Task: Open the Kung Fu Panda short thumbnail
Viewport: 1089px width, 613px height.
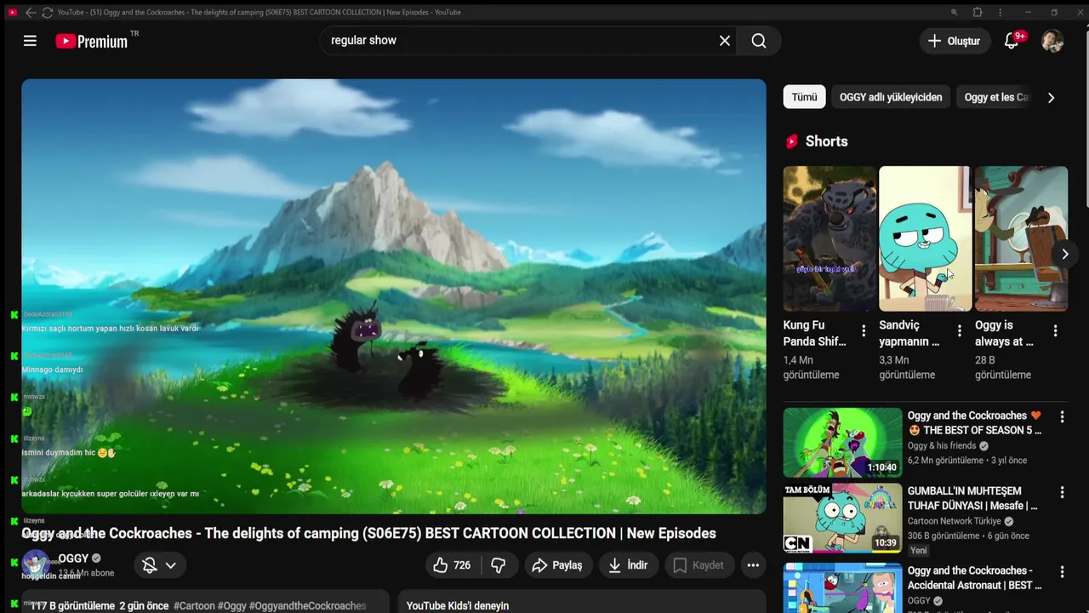Action: pos(830,238)
